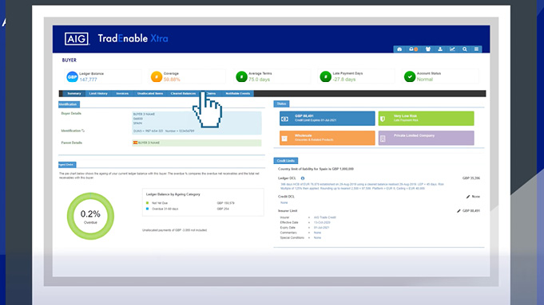Click the upload icon in toolbar

click(440, 49)
